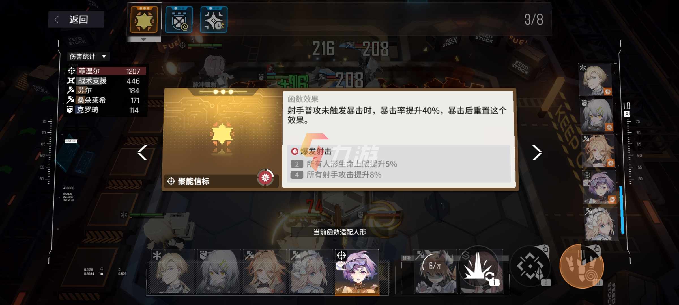Screen dimensions: 679x305
Task: Select 战术支援 row in damage statistics
Action: 106,81
